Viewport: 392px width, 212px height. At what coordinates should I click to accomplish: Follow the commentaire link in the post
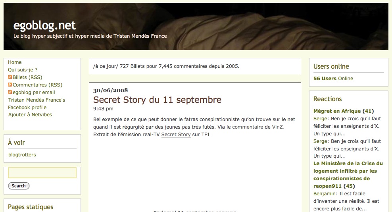pos(248,127)
